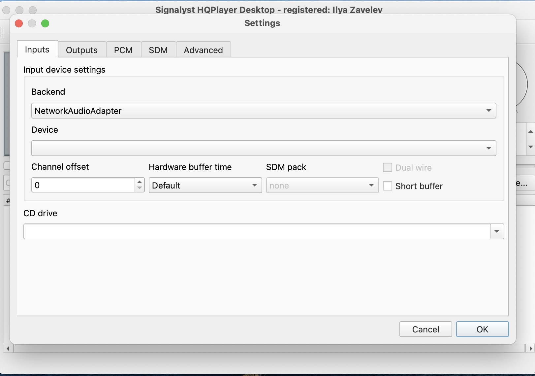Cancel the Settings dialog
This screenshot has width=535, height=376.
(x=425, y=329)
